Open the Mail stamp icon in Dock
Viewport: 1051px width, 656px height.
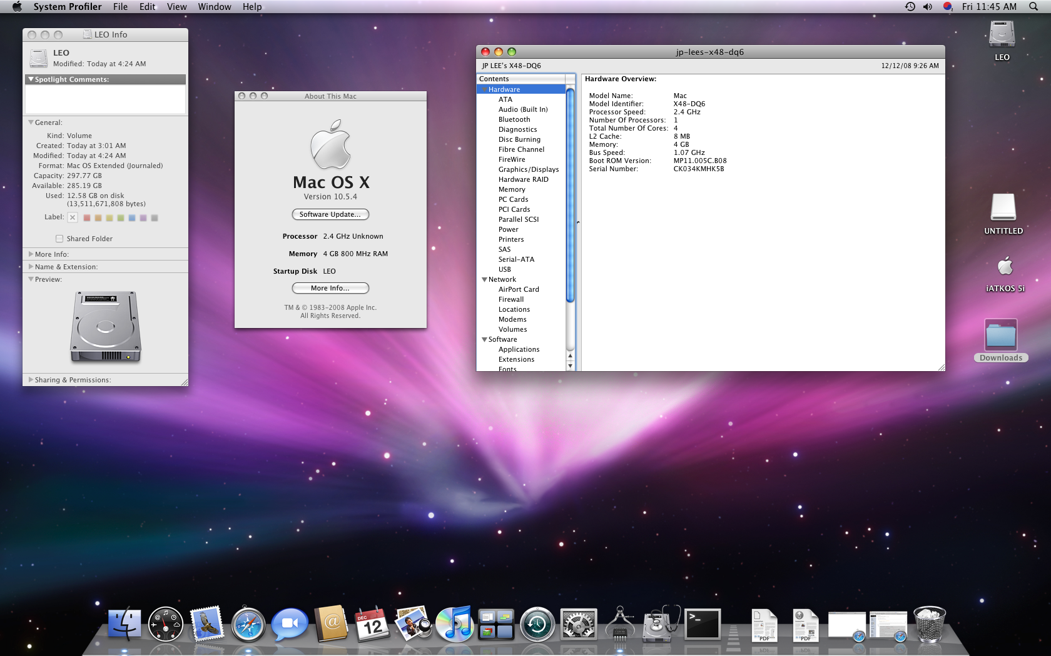point(207,624)
